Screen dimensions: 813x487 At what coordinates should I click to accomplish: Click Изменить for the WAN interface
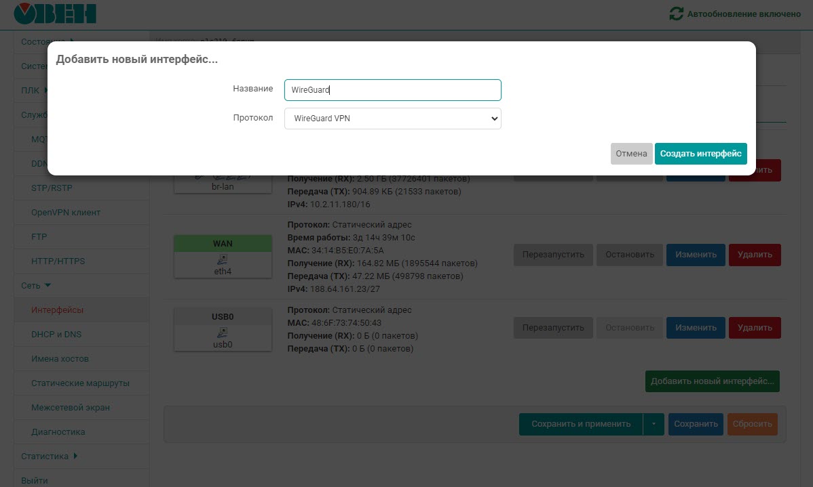tap(696, 255)
